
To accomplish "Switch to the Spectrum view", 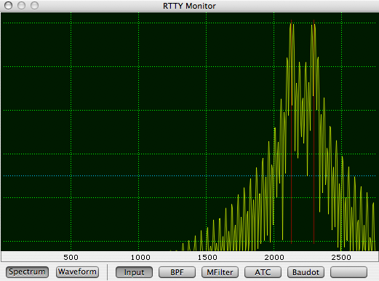I will tap(27, 272).
